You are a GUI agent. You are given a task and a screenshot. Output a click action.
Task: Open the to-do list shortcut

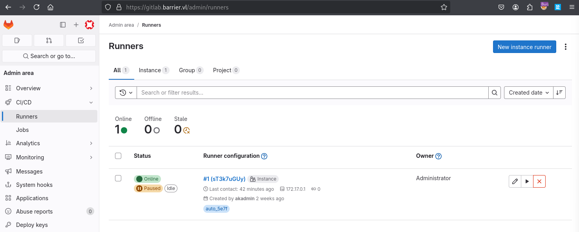click(81, 40)
